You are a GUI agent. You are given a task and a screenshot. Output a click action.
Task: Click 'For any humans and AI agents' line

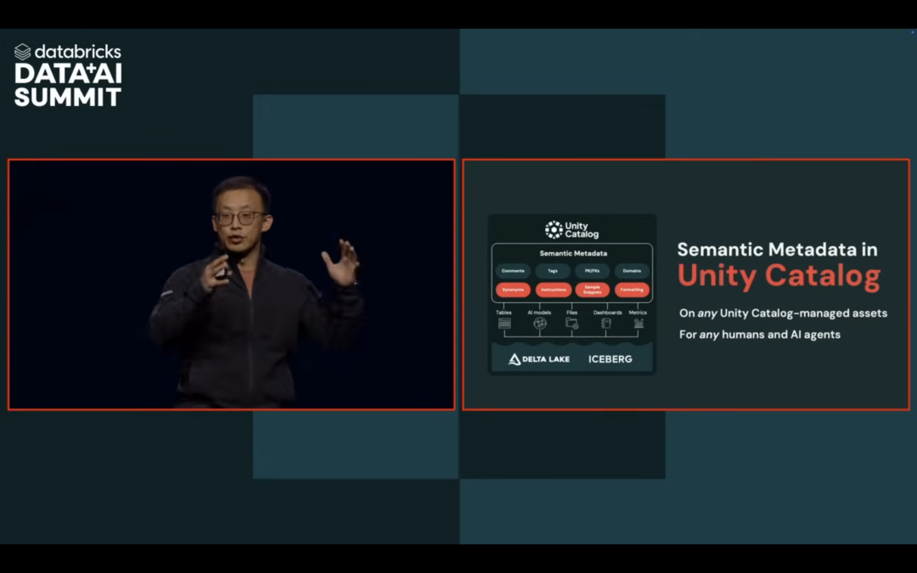click(760, 334)
